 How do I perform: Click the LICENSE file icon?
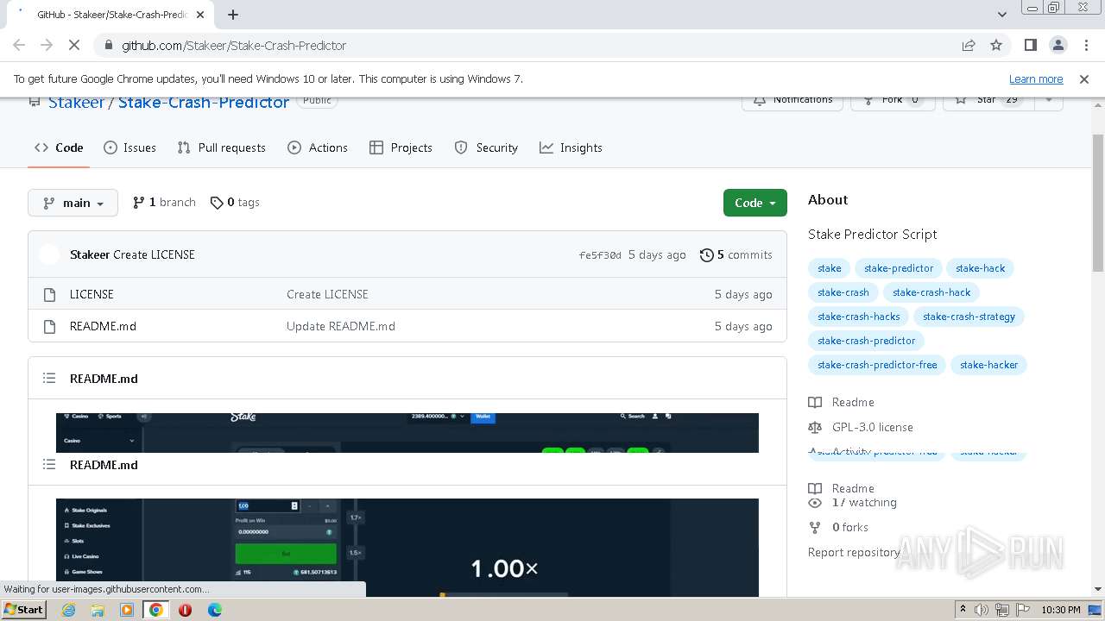(49, 294)
